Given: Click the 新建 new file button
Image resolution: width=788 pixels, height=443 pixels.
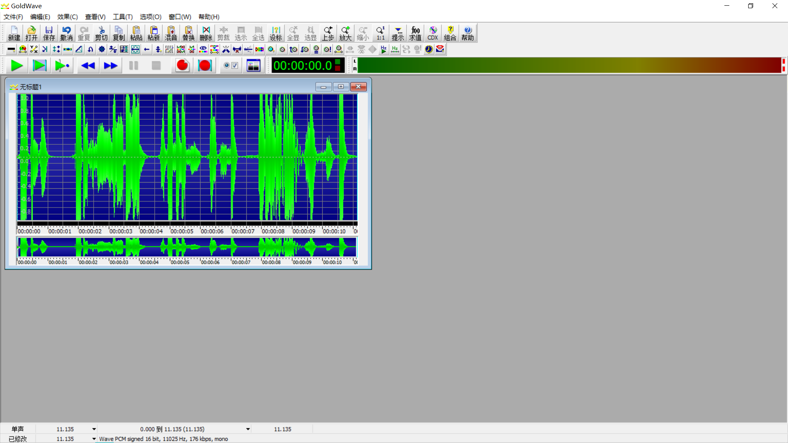Looking at the screenshot, I should (x=14, y=33).
